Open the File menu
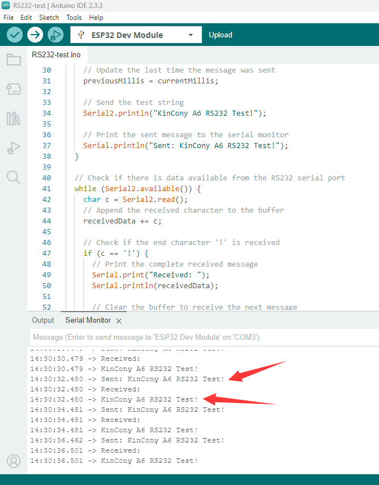The image size is (379, 485). click(9, 18)
